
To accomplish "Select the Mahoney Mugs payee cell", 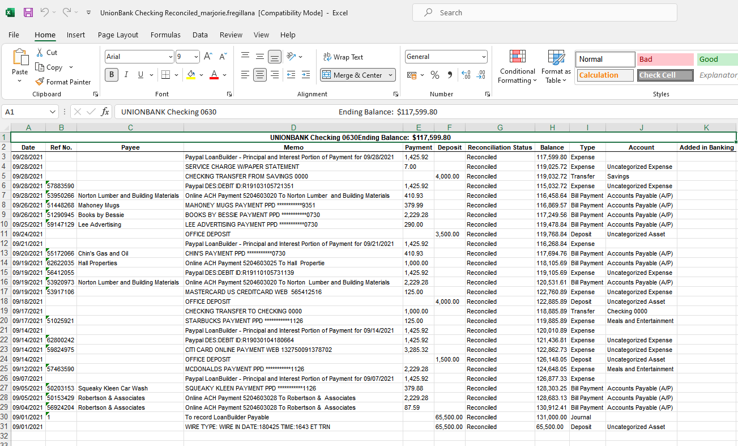I will [130, 205].
